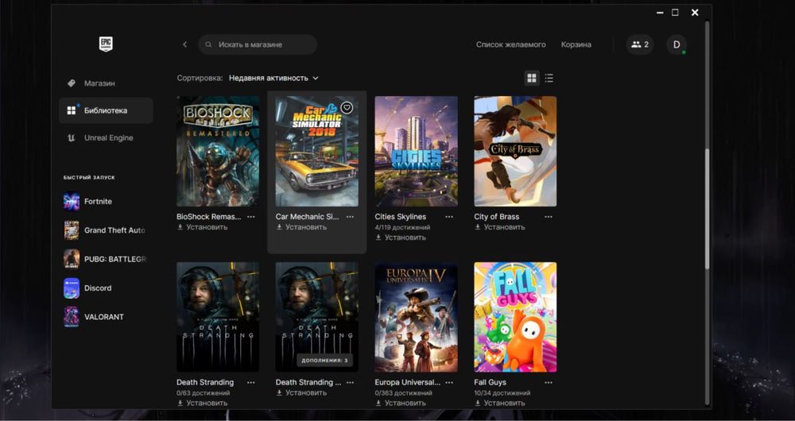Click Fall Guys 10/34 achievements text

tap(502, 392)
